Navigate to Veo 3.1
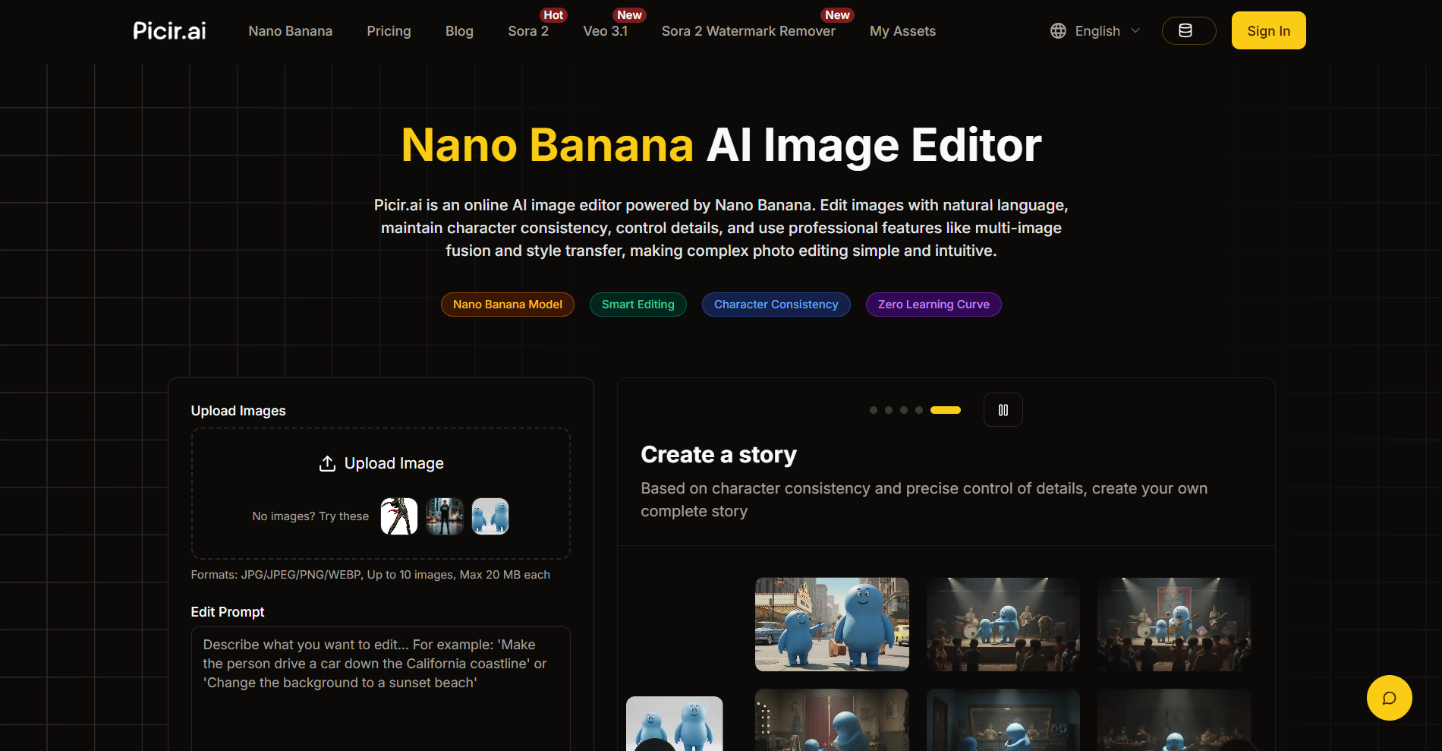The image size is (1442, 751). pos(605,31)
